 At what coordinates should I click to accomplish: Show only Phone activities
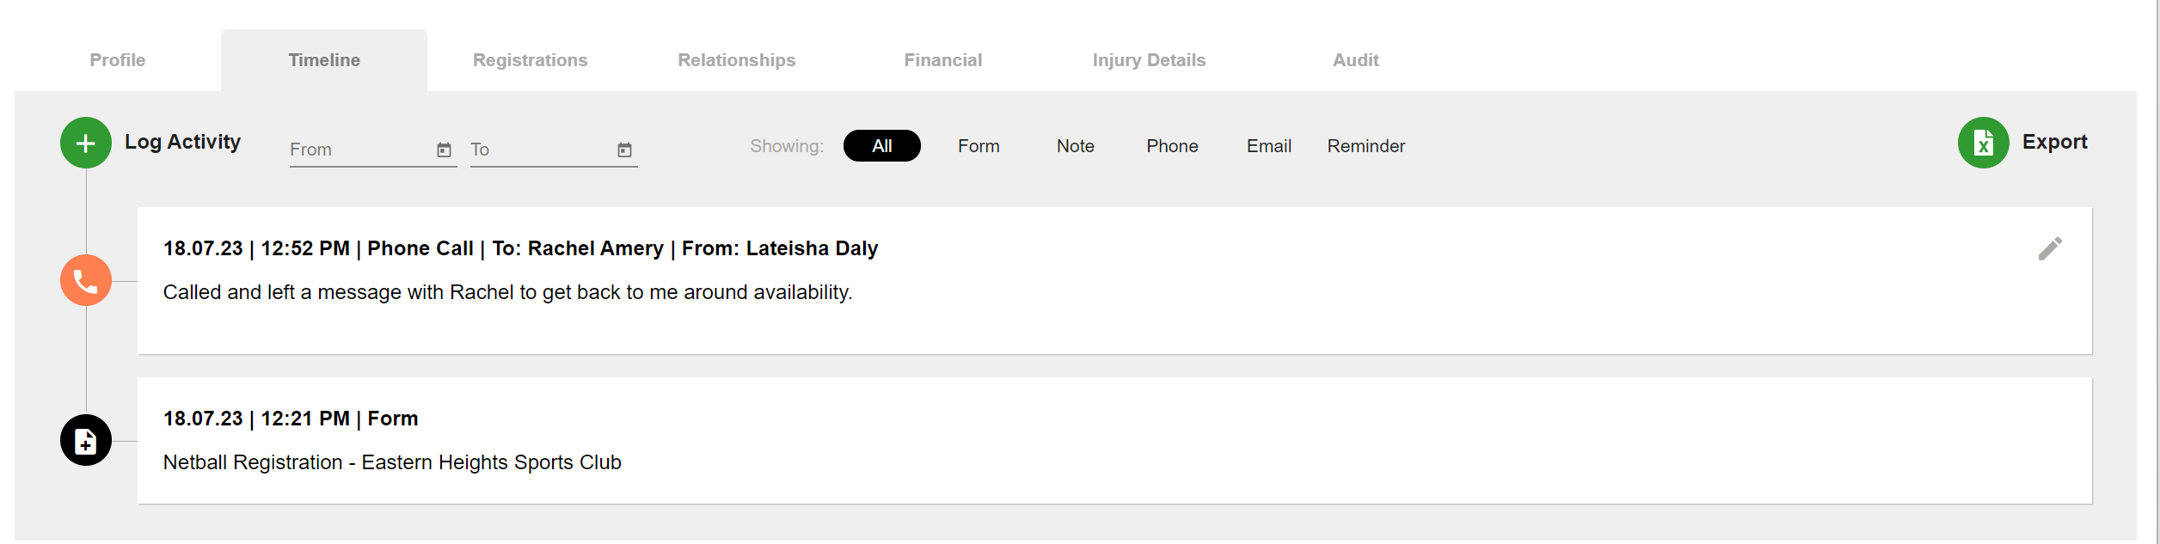pos(1172,146)
